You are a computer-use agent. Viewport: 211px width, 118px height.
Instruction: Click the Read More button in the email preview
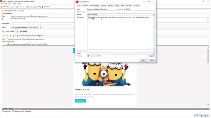click(80, 101)
